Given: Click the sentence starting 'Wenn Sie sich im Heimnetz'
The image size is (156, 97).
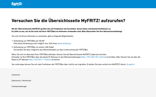Looking at the screenshot, I should (x=59, y=54).
